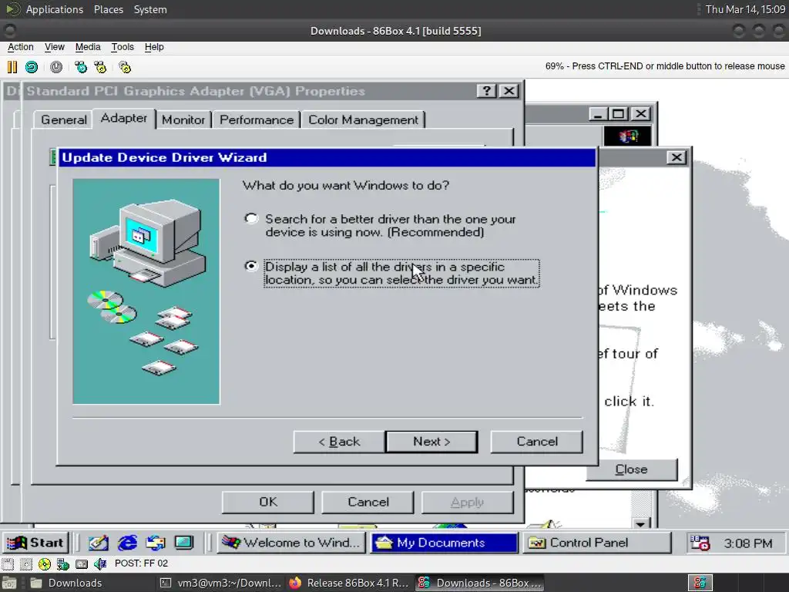Open the 86Box Help menu

[x=154, y=47]
